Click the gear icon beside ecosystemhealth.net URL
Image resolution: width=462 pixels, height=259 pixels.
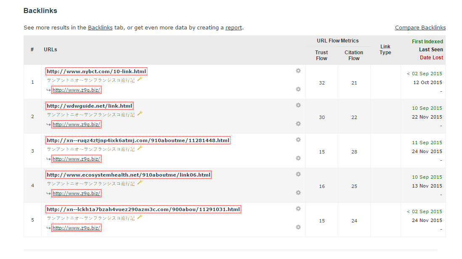298,174
